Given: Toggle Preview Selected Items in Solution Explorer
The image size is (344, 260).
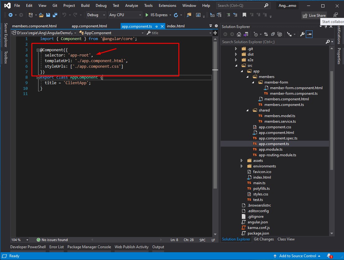Looking at the screenshot, I should click(x=309, y=34).
